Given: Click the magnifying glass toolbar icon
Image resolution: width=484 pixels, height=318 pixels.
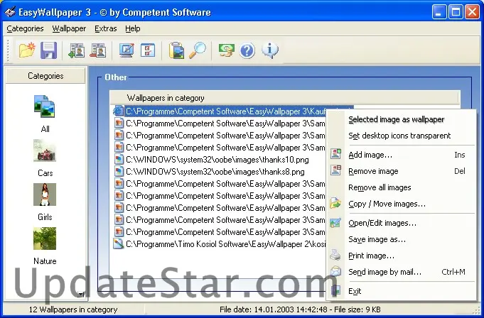Looking at the screenshot, I should coord(198,50).
